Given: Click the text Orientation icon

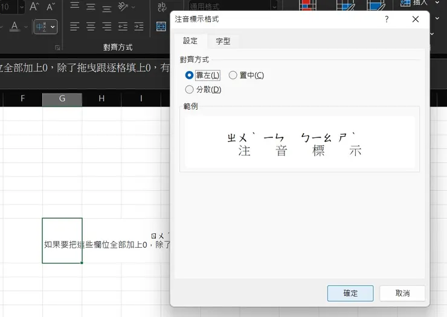Looking at the screenshot, I should coord(123,6).
